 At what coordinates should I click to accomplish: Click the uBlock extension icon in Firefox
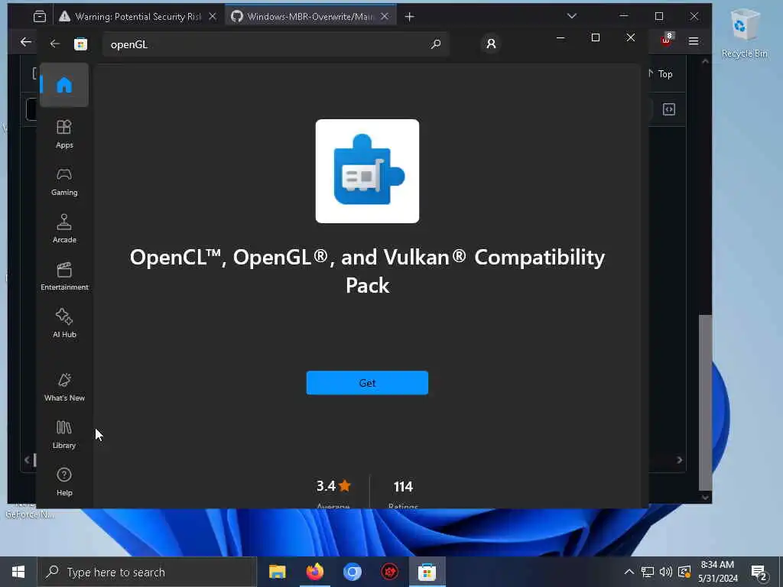pos(667,40)
